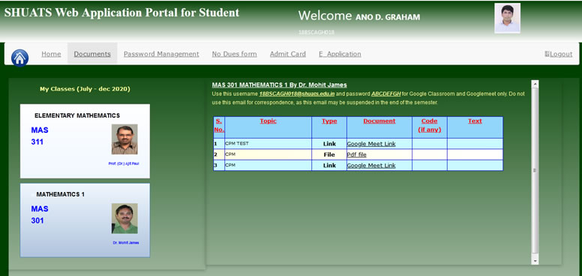This screenshot has height=276, width=582.
Task: Click Prof. Ajit Paul's photo
Action: coord(124,139)
